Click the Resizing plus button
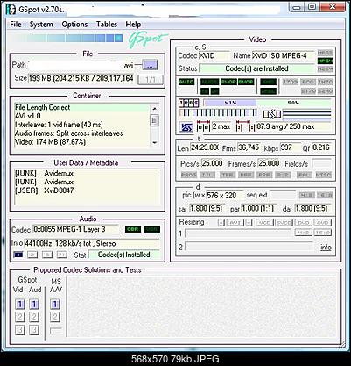This screenshot has height=366, width=351. [x=221, y=223]
